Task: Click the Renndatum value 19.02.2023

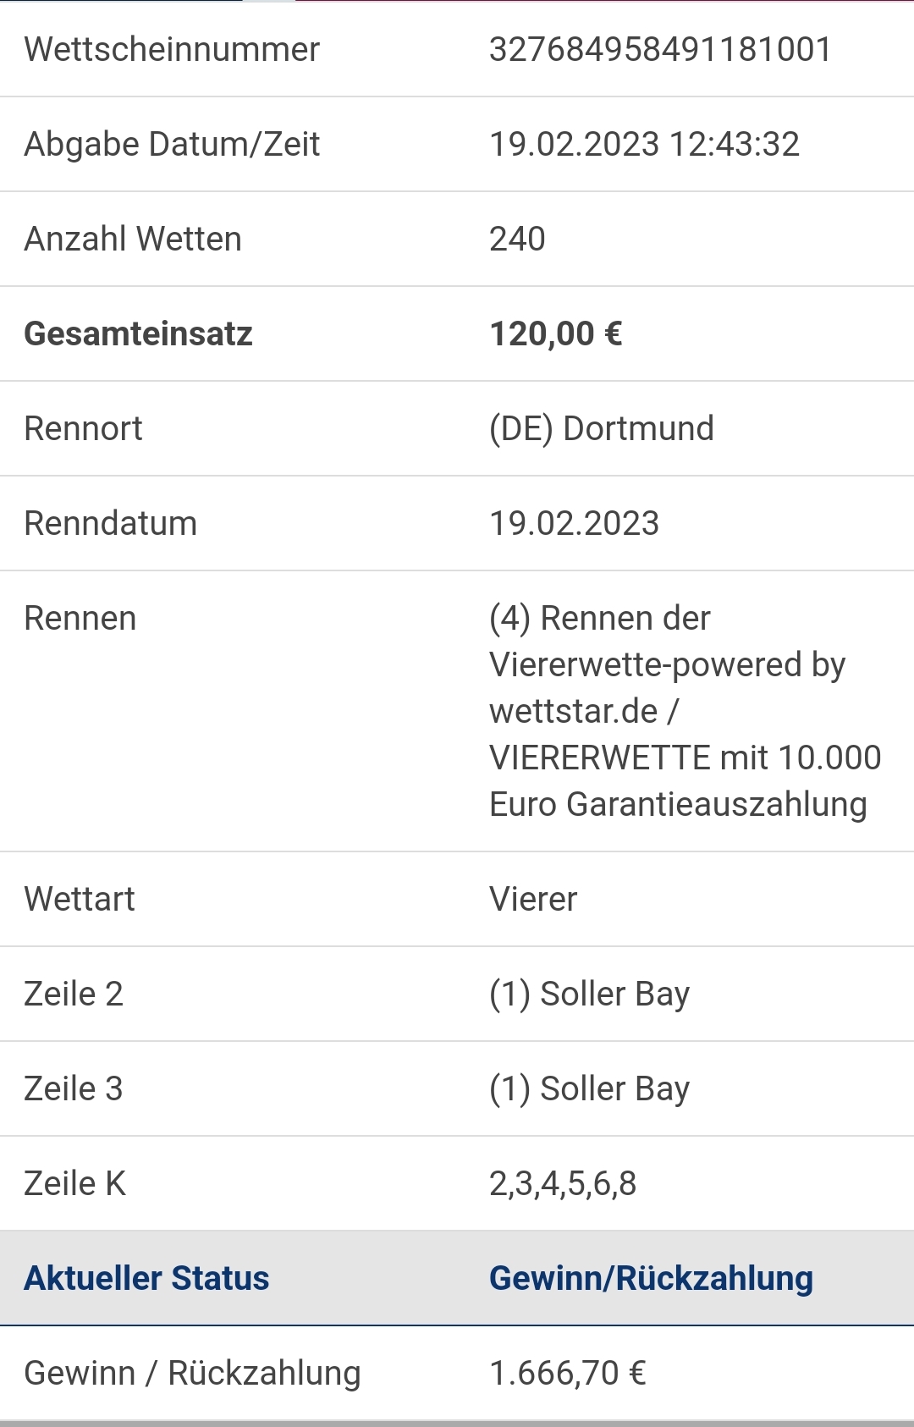Action: [574, 523]
